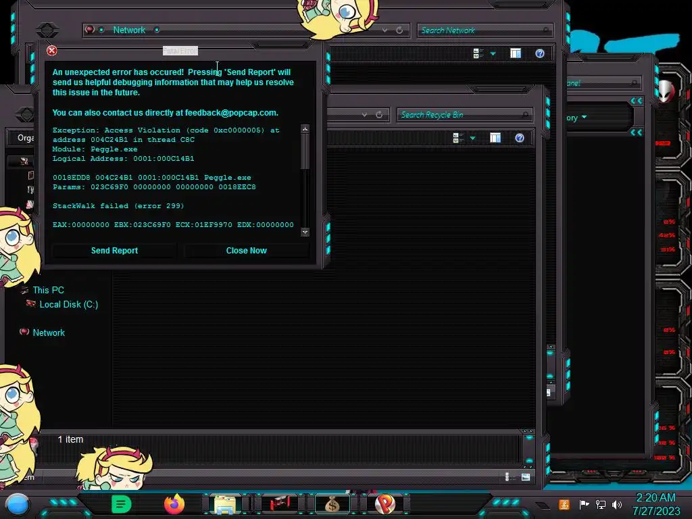Viewport: 692px width, 519px height.
Task: Launch Firefox from the taskbar
Action: coord(174,504)
